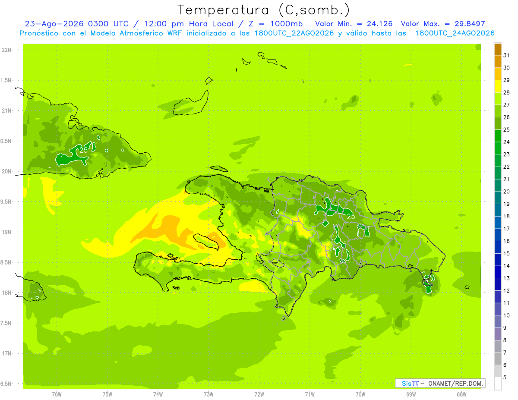Viewport: 518px width, 400px height.
Task: Click the longitude label '75W'
Action: [107, 394]
